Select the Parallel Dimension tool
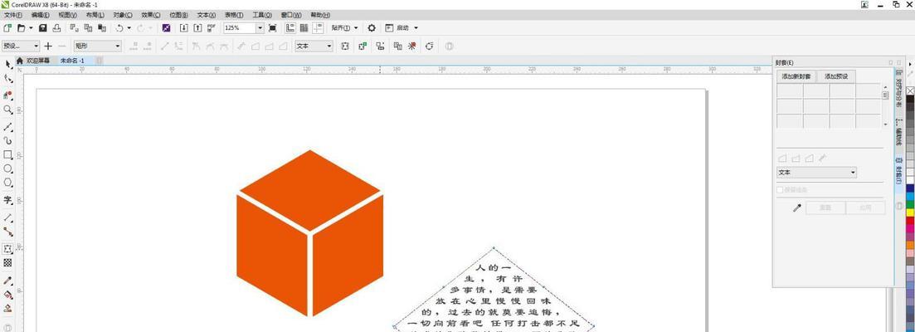Screen dimensions: 915x332 (x=7, y=217)
